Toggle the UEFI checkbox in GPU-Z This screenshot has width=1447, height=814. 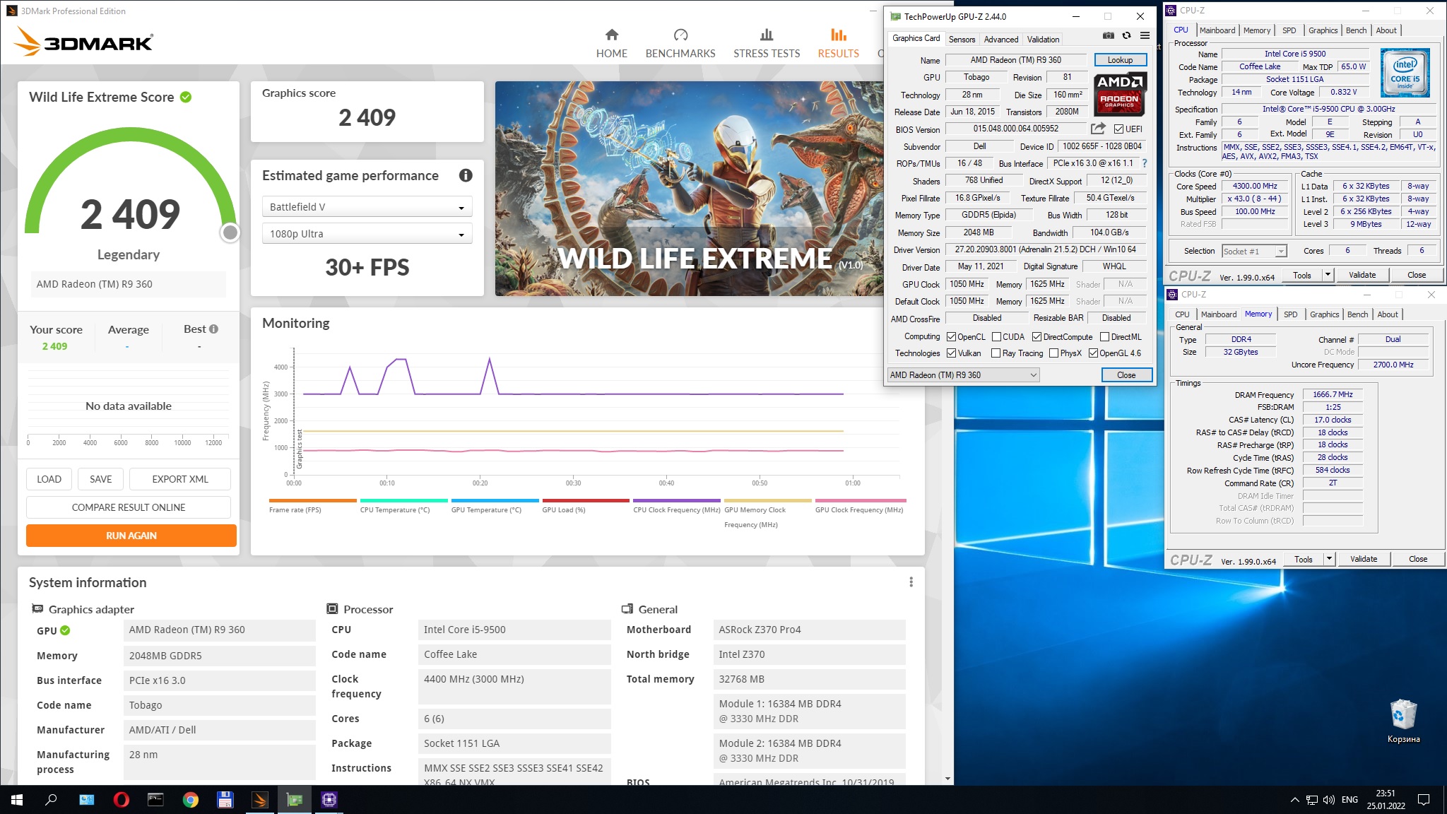pos(1118,129)
